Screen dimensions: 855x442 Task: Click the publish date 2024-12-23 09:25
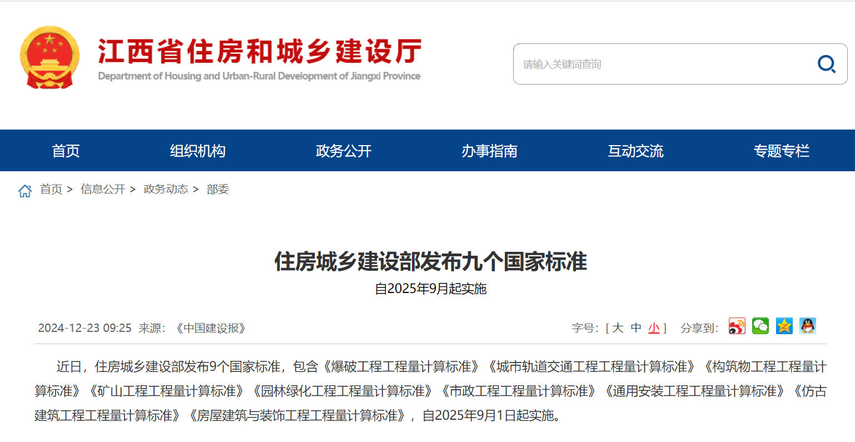(x=84, y=328)
